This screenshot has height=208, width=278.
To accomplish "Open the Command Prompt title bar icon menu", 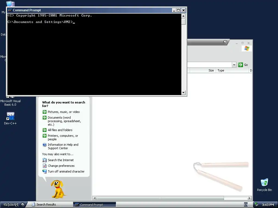I will click(10, 10).
